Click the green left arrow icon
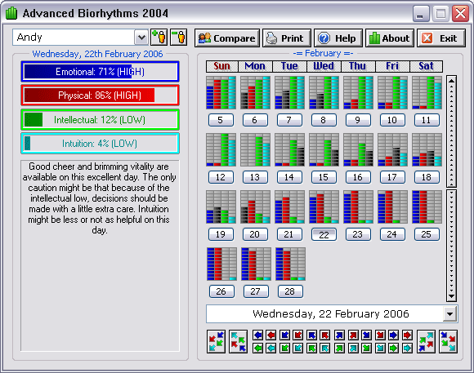The image size is (474, 373). coord(258,349)
